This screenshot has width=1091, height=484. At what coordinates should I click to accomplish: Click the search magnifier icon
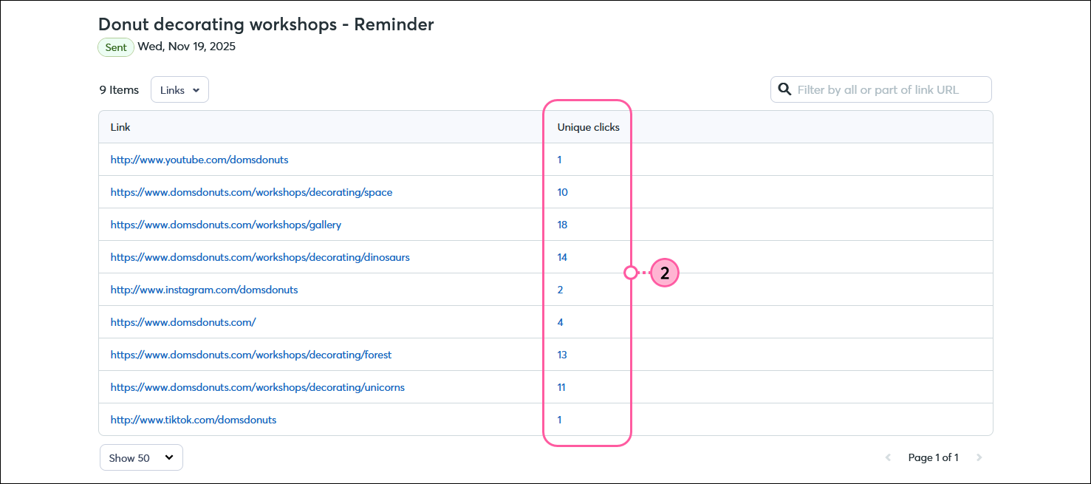tap(784, 89)
